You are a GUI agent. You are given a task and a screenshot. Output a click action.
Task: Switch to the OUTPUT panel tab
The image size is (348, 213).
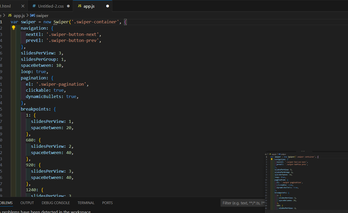pyautogui.click(x=27, y=203)
